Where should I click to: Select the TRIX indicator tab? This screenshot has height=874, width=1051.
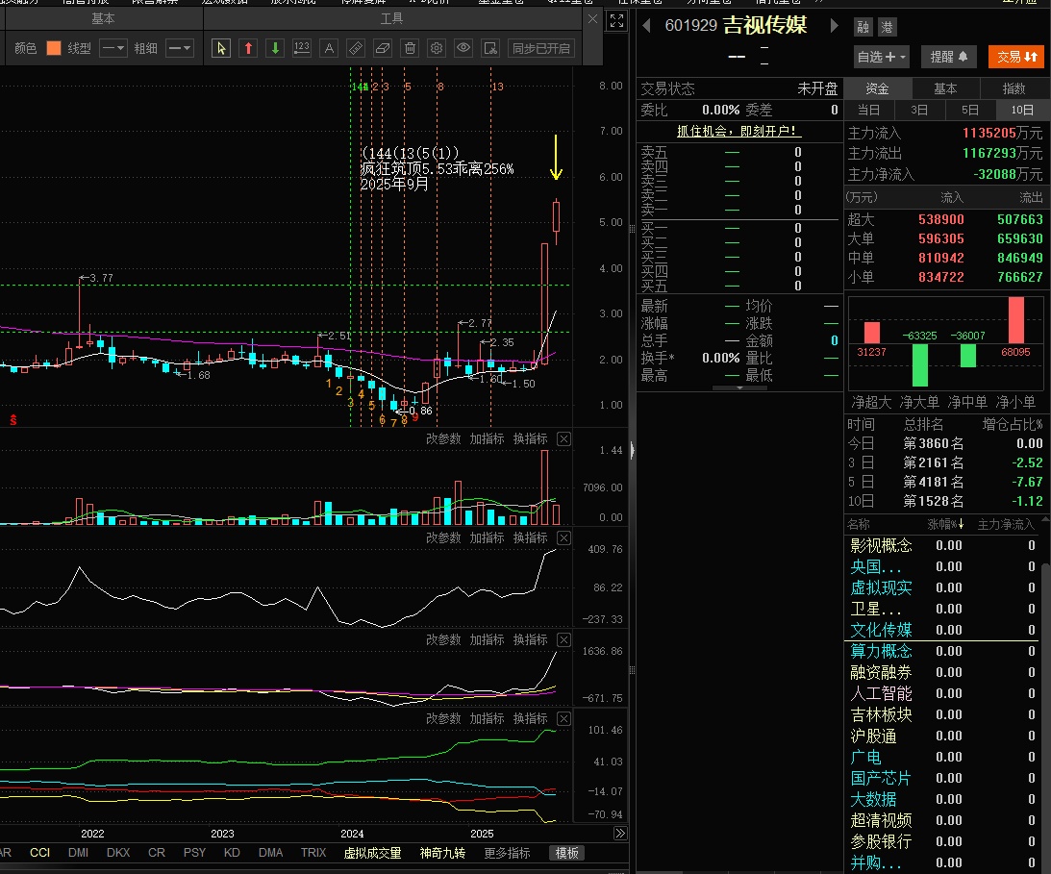pyautogui.click(x=313, y=853)
